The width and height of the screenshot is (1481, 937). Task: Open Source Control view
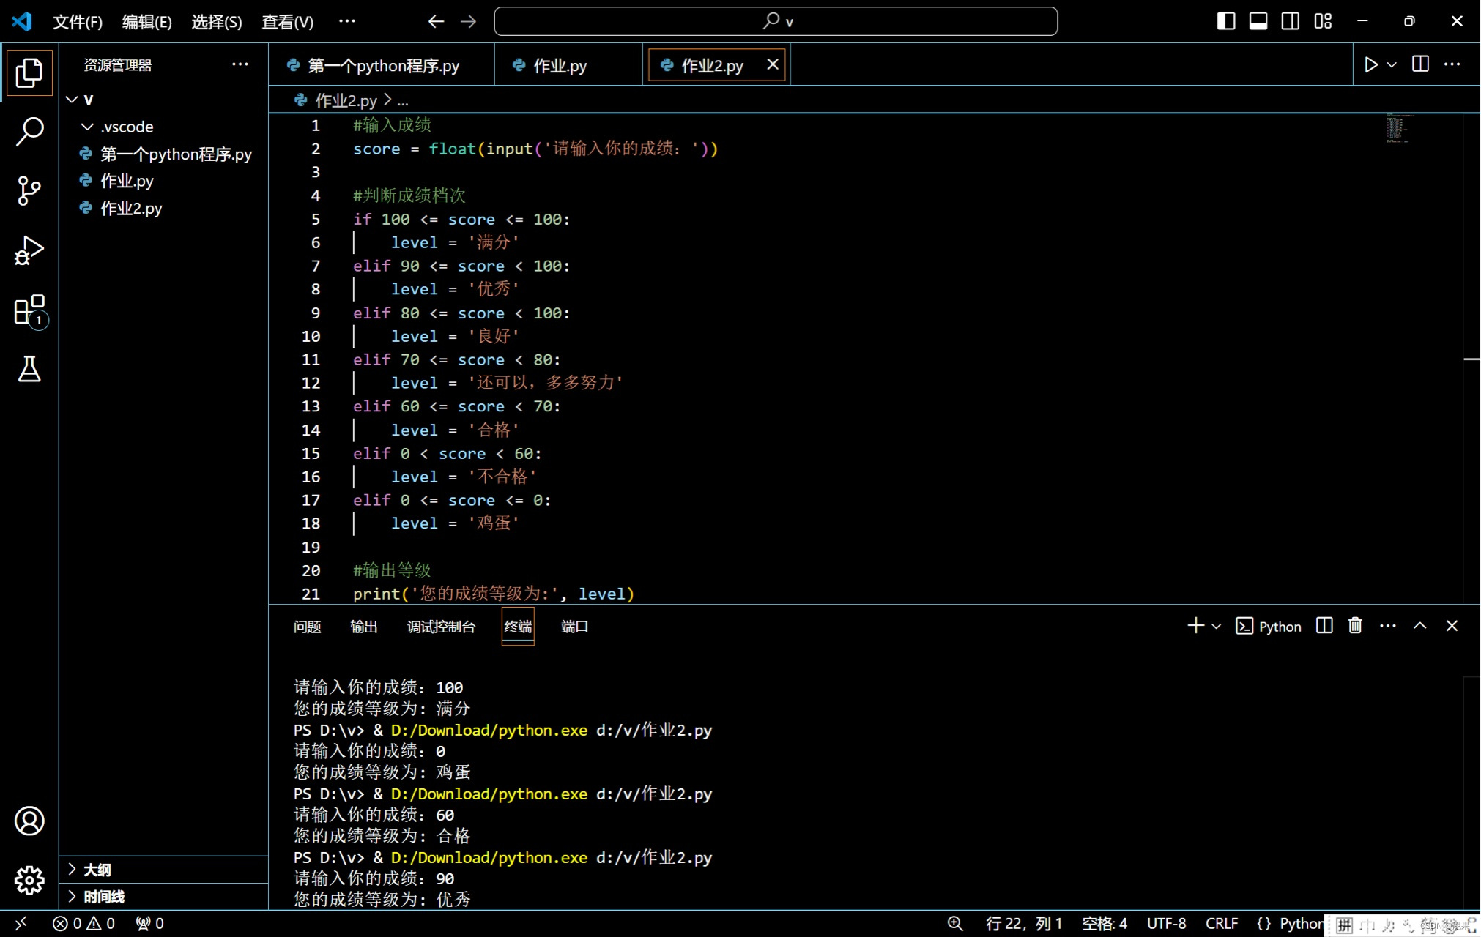pyautogui.click(x=29, y=190)
